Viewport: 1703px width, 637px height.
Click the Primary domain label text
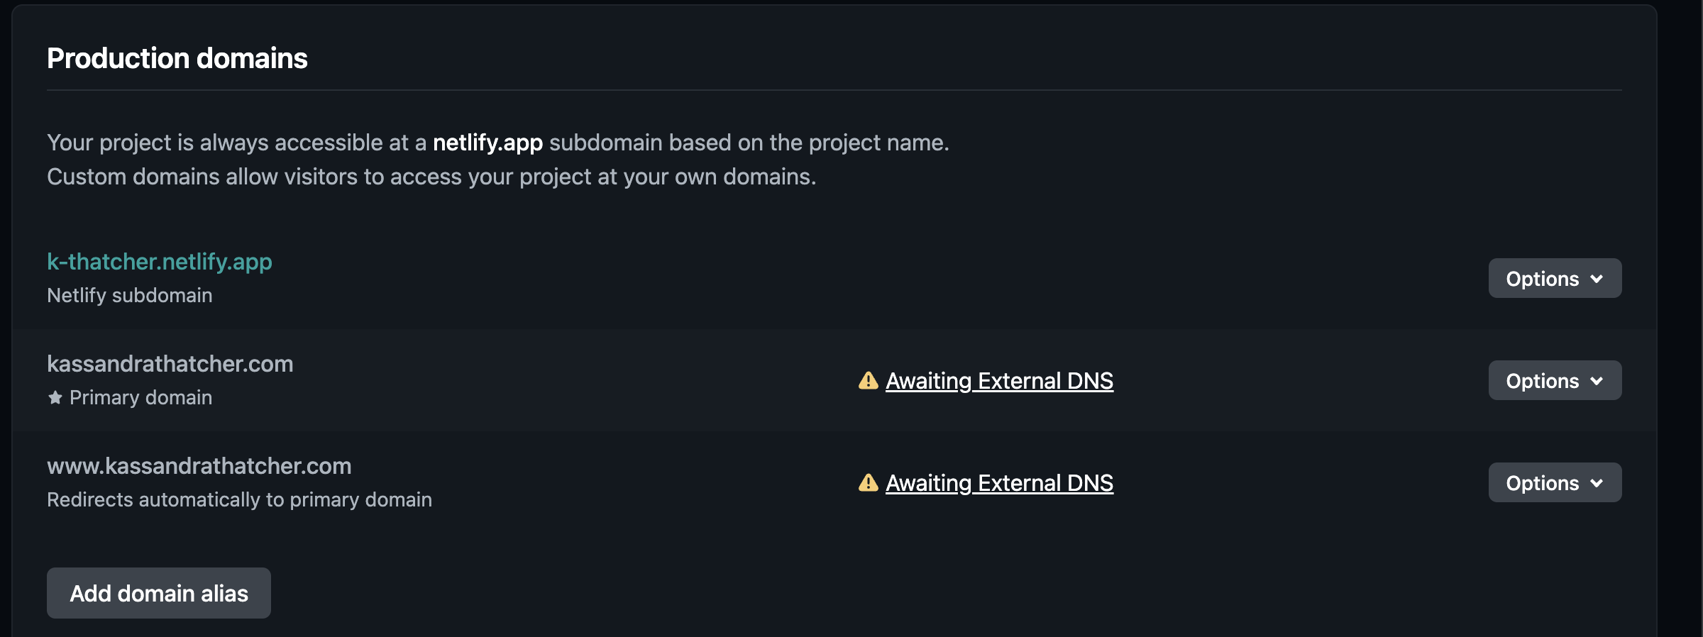coord(140,397)
